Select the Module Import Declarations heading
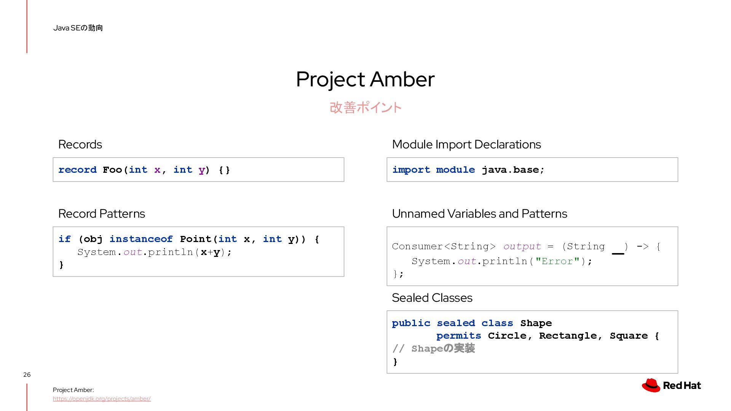This screenshot has width=731, height=411. 466,145
